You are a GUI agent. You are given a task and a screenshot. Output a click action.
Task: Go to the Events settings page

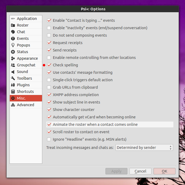tap(23, 38)
